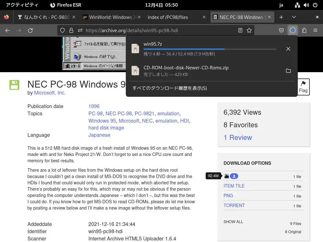Open folder containing CD-ROM-boot-disk zip
This screenshot has height=242, width=323.
[x=288, y=71]
